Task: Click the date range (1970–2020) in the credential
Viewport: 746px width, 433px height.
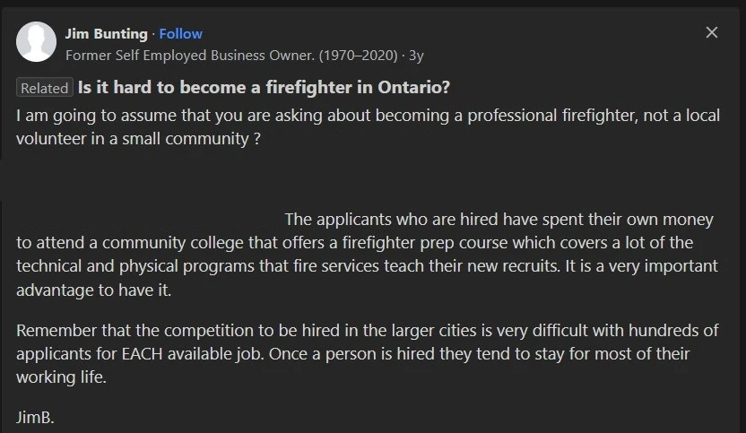Action: [359, 56]
